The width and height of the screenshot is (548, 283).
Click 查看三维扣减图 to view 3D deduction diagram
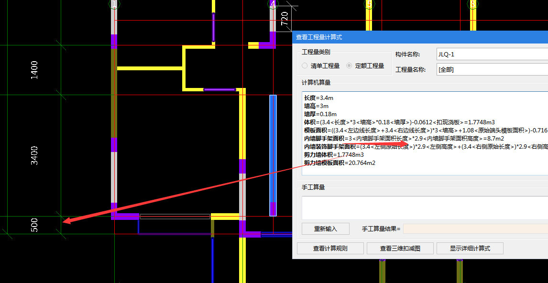399,248
